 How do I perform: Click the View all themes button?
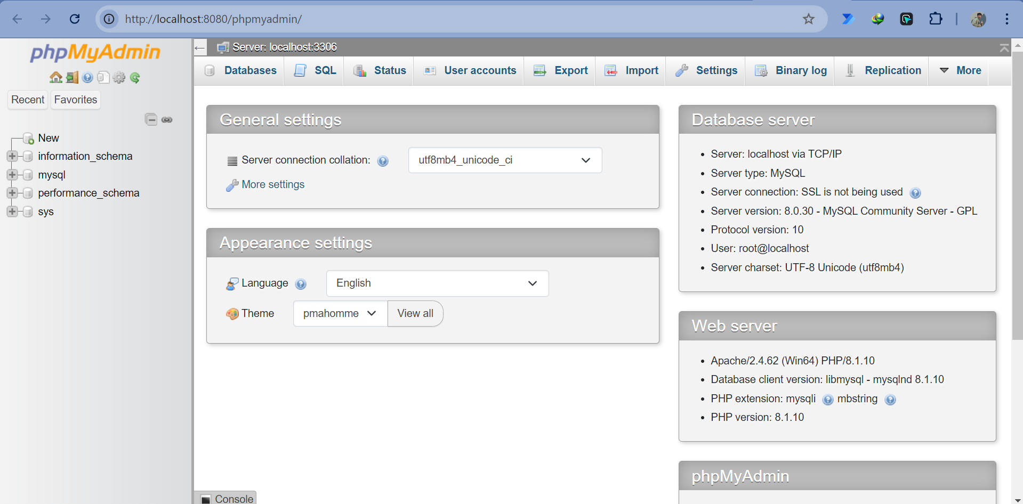point(415,314)
